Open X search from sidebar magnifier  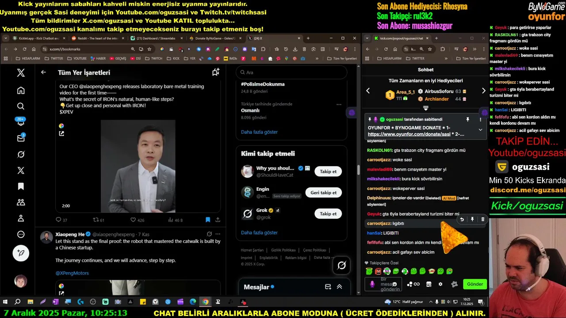pos(21,106)
